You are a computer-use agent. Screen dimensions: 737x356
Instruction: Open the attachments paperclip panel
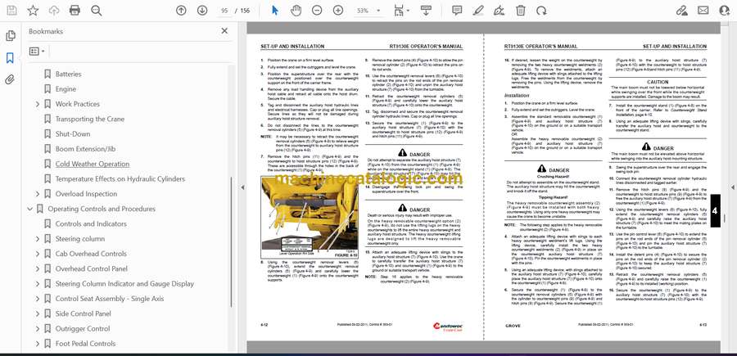(x=10, y=79)
